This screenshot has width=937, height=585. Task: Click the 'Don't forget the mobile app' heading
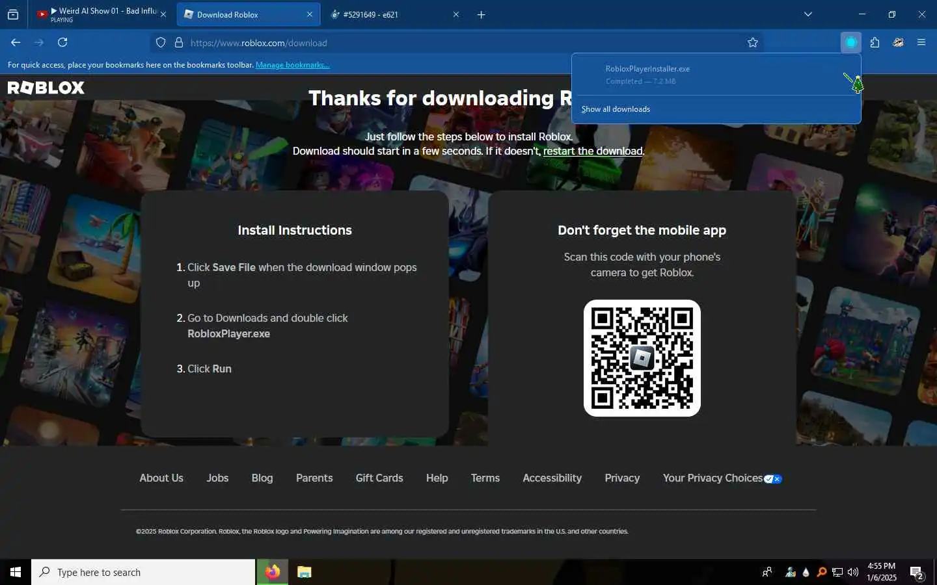click(x=642, y=230)
